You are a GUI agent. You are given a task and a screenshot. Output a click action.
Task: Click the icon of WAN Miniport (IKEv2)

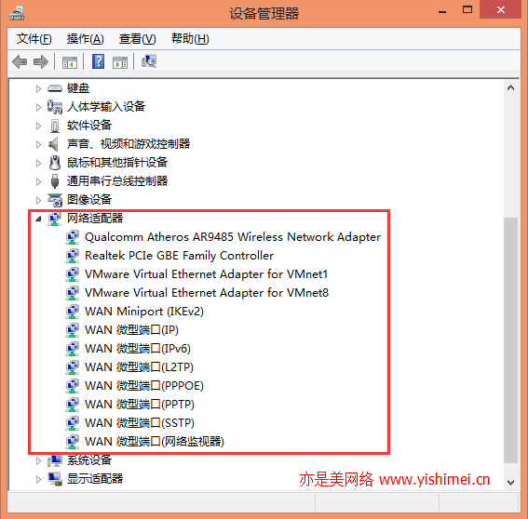[72, 312]
